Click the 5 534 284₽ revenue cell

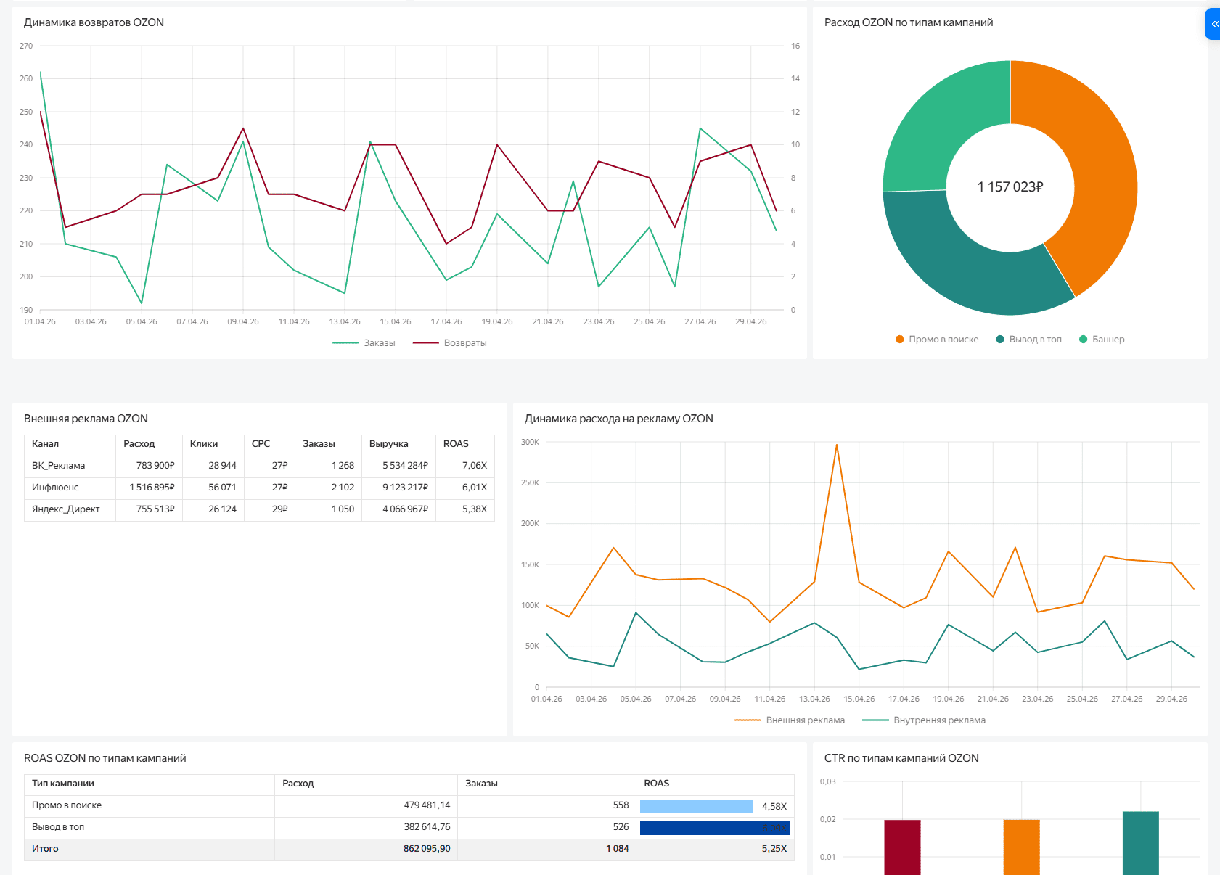[398, 466]
